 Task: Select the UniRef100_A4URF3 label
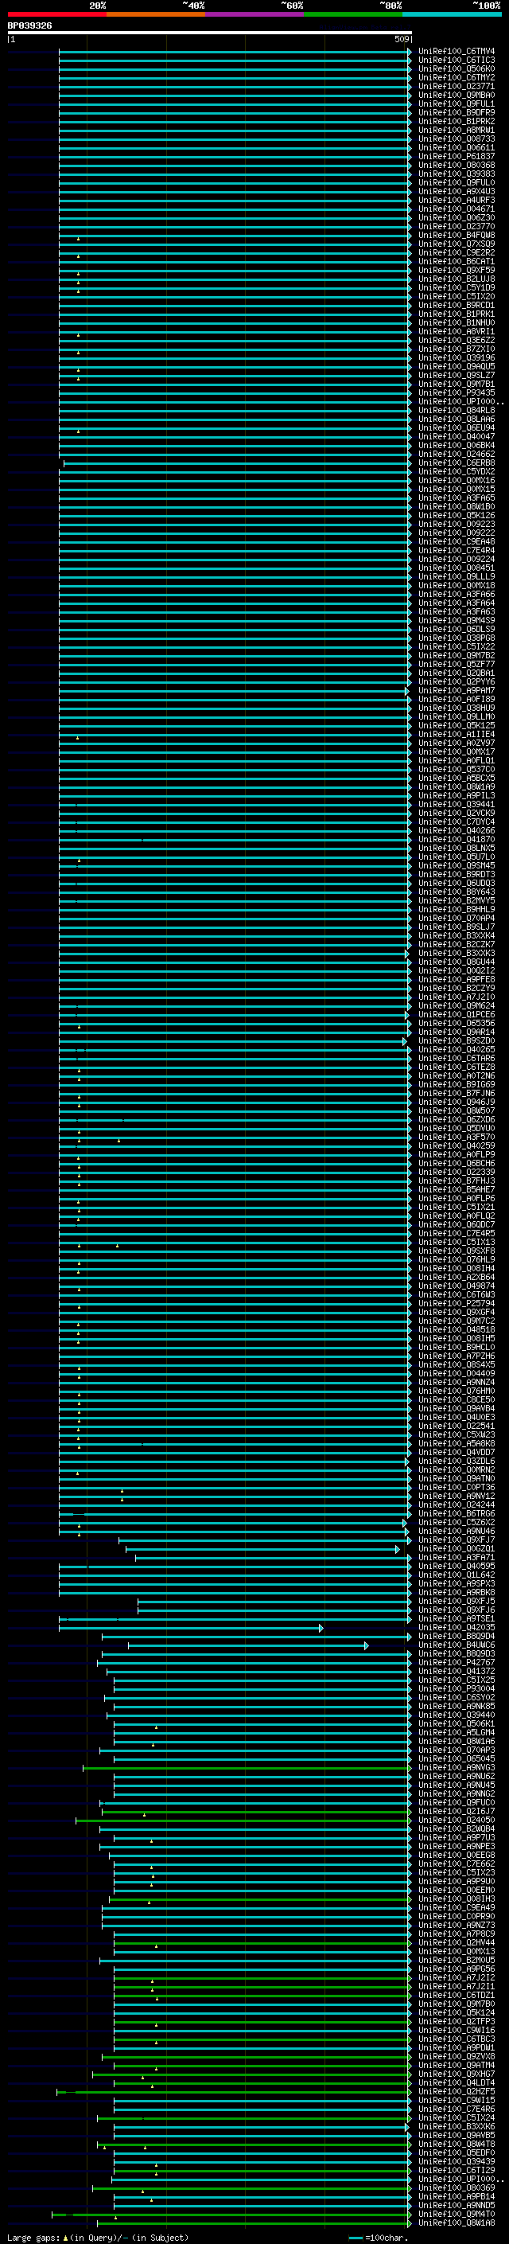tap(457, 201)
